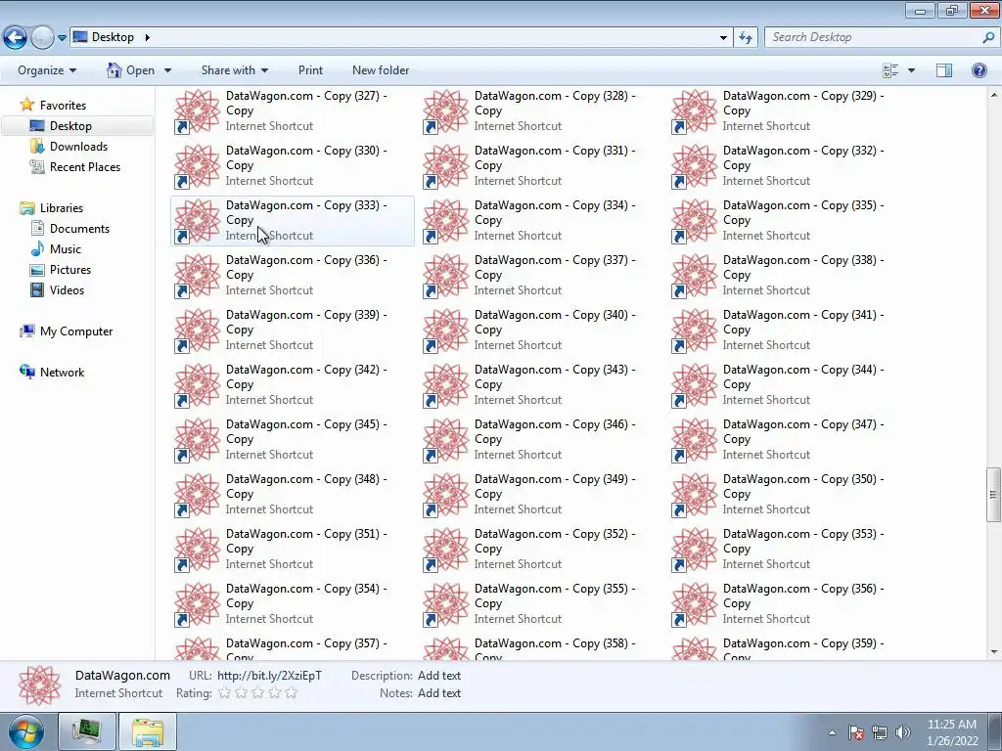Click the Refresh button beside address bar
Viewport: 1002px width, 751px height.
745,37
